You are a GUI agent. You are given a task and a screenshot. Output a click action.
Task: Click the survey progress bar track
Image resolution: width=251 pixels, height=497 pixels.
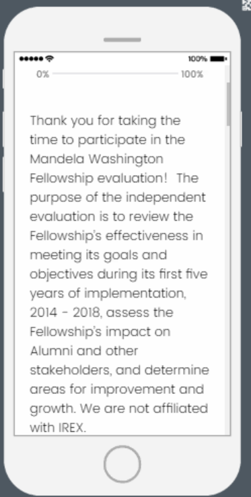click(x=115, y=73)
